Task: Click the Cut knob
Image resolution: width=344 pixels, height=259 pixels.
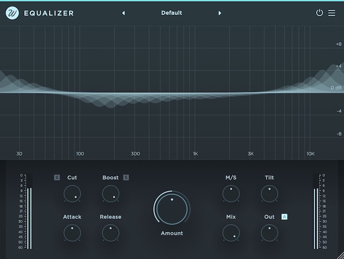Action: pos(72,193)
